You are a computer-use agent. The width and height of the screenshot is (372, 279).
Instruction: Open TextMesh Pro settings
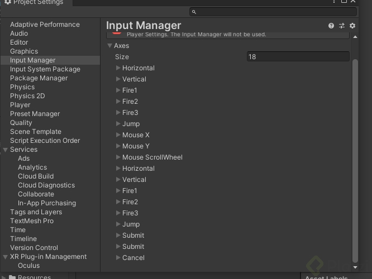point(32,221)
